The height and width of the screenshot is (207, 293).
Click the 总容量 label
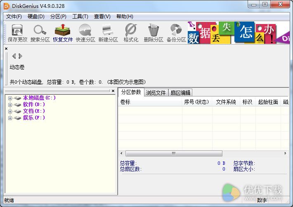point(128,163)
